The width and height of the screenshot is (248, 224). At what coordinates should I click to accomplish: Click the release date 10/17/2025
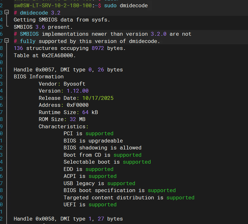[98, 98]
